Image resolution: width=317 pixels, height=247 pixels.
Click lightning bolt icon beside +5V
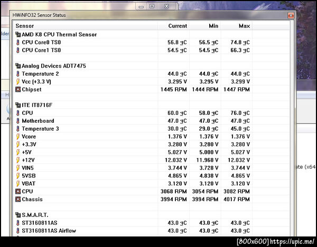pos(18,152)
